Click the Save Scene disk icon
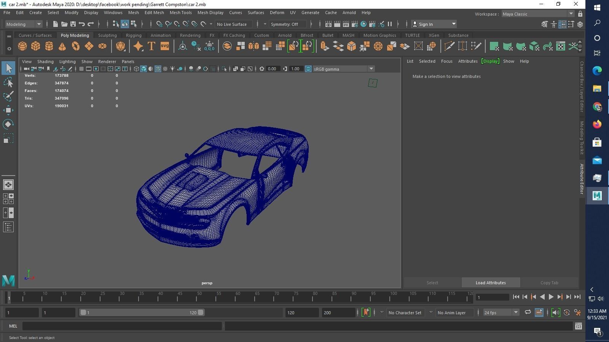This screenshot has height=342, width=609. (73, 24)
